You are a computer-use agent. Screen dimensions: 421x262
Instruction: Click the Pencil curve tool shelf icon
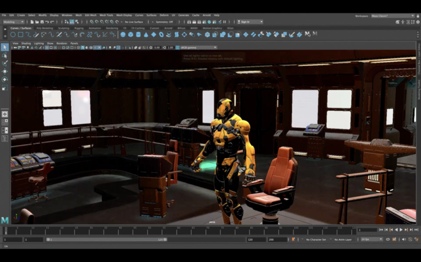coord(36,34)
